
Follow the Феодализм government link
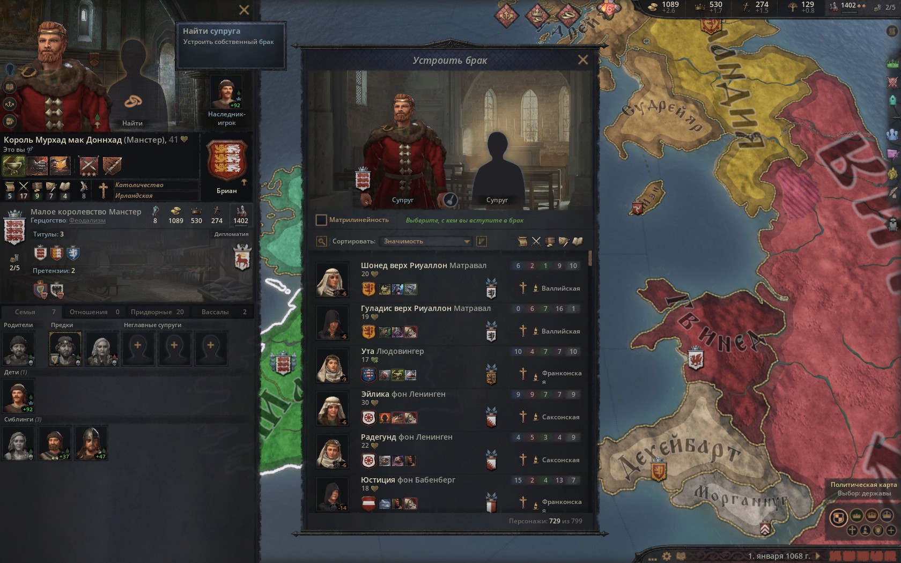point(87,220)
